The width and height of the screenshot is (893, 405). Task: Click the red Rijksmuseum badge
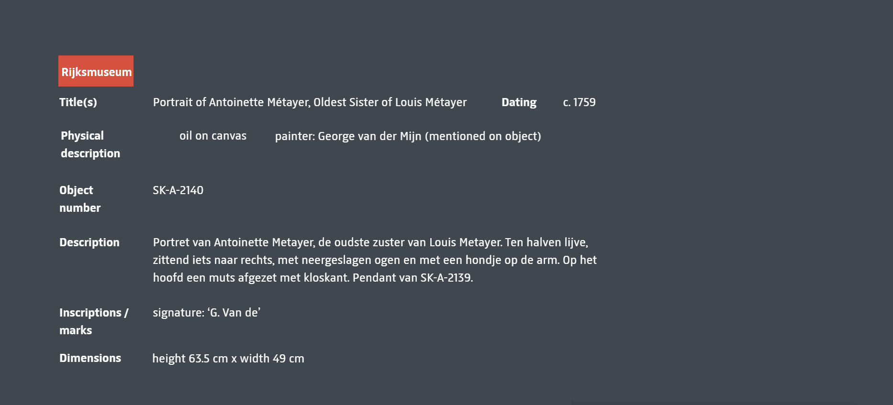(x=96, y=71)
